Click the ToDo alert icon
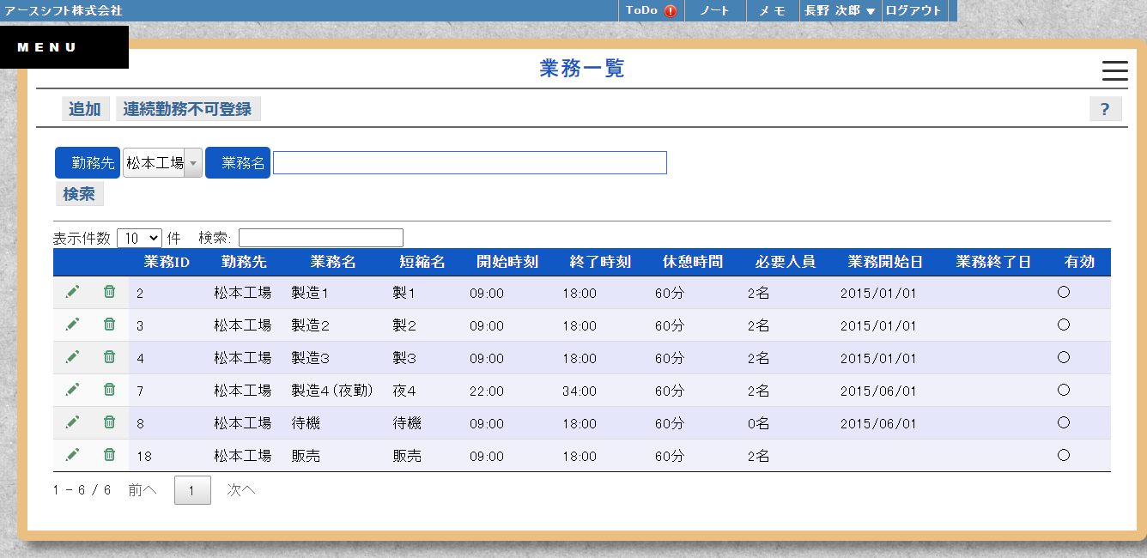The image size is (1147, 558). tap(671, 11)
